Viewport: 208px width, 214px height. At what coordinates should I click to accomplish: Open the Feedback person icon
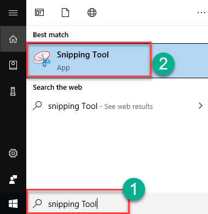[13, 180]
